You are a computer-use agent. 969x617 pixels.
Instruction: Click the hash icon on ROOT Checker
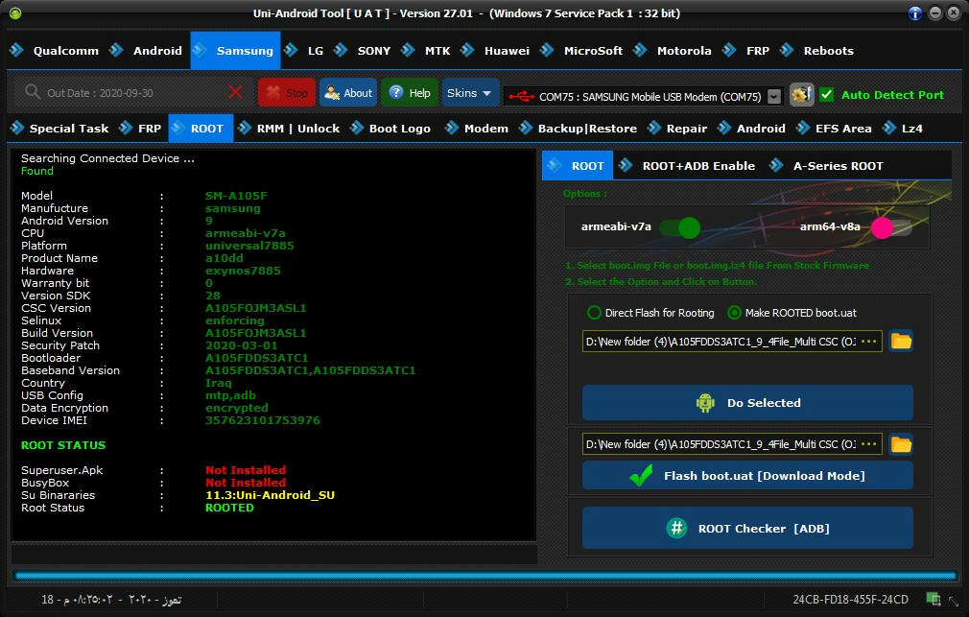(676, 528)
